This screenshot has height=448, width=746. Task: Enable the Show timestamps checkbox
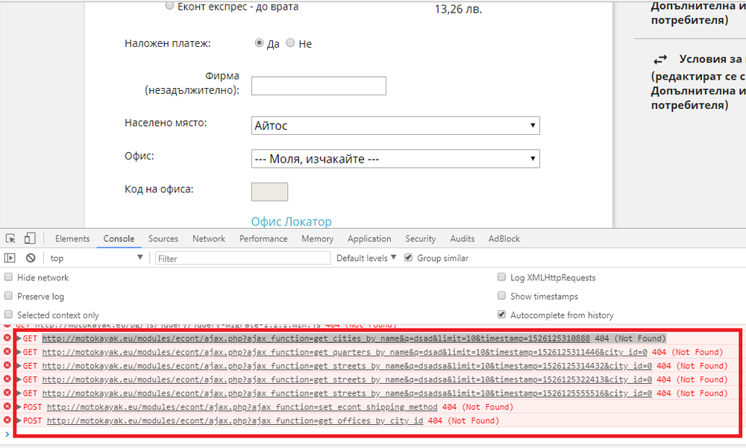pyautogui.click(x=501, y=295)
